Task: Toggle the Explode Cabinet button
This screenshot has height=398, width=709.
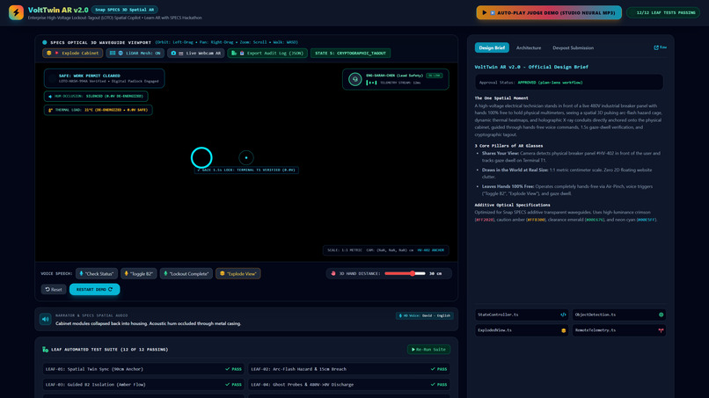Action: point(73,53)
